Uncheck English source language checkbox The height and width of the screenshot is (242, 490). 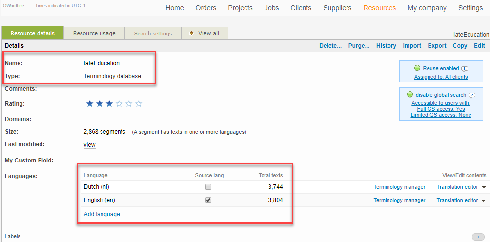pyautogui.click(x=208, y=200)
